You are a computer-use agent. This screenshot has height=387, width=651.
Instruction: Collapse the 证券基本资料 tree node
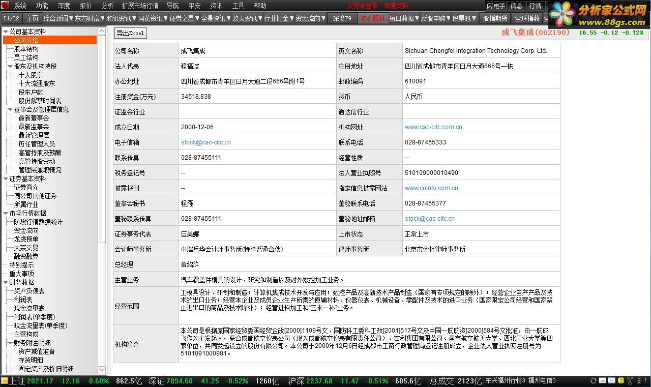6,178
